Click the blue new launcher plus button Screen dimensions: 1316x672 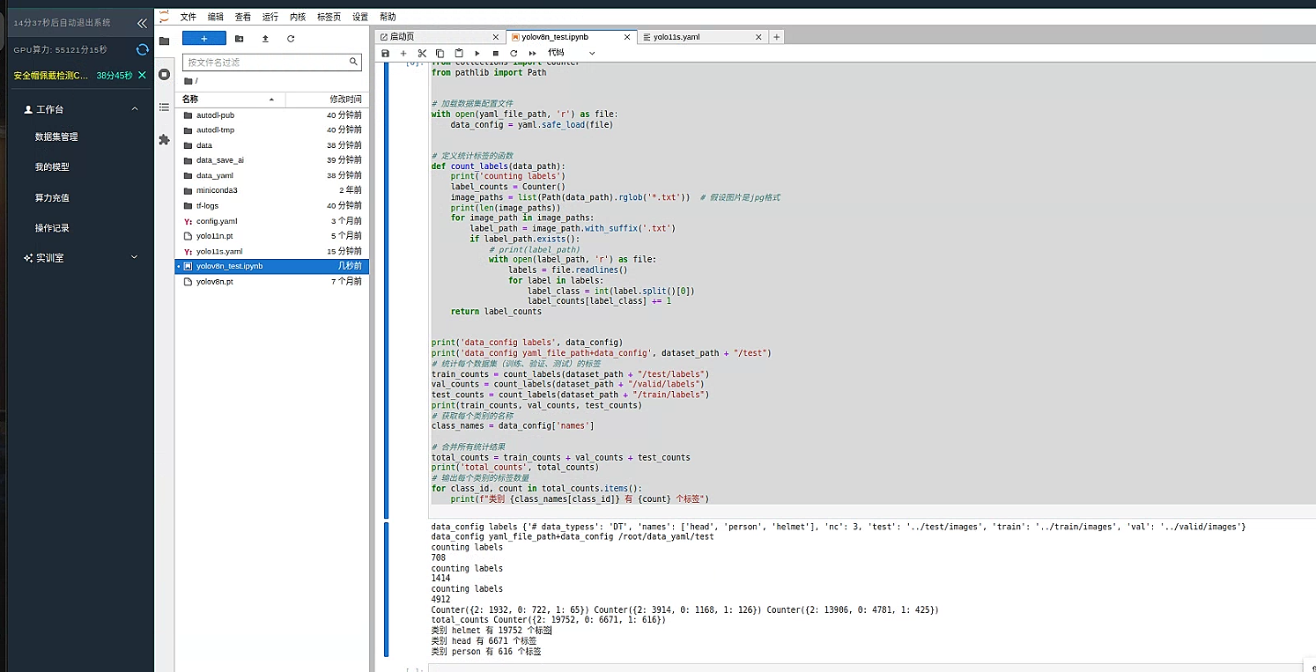204,39
